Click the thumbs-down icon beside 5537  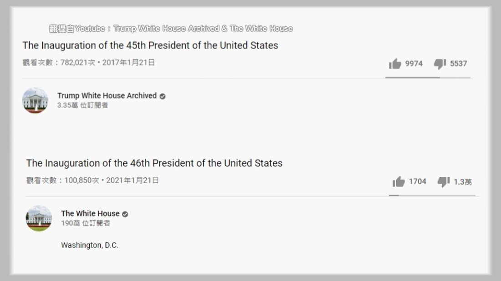(440, 64)
